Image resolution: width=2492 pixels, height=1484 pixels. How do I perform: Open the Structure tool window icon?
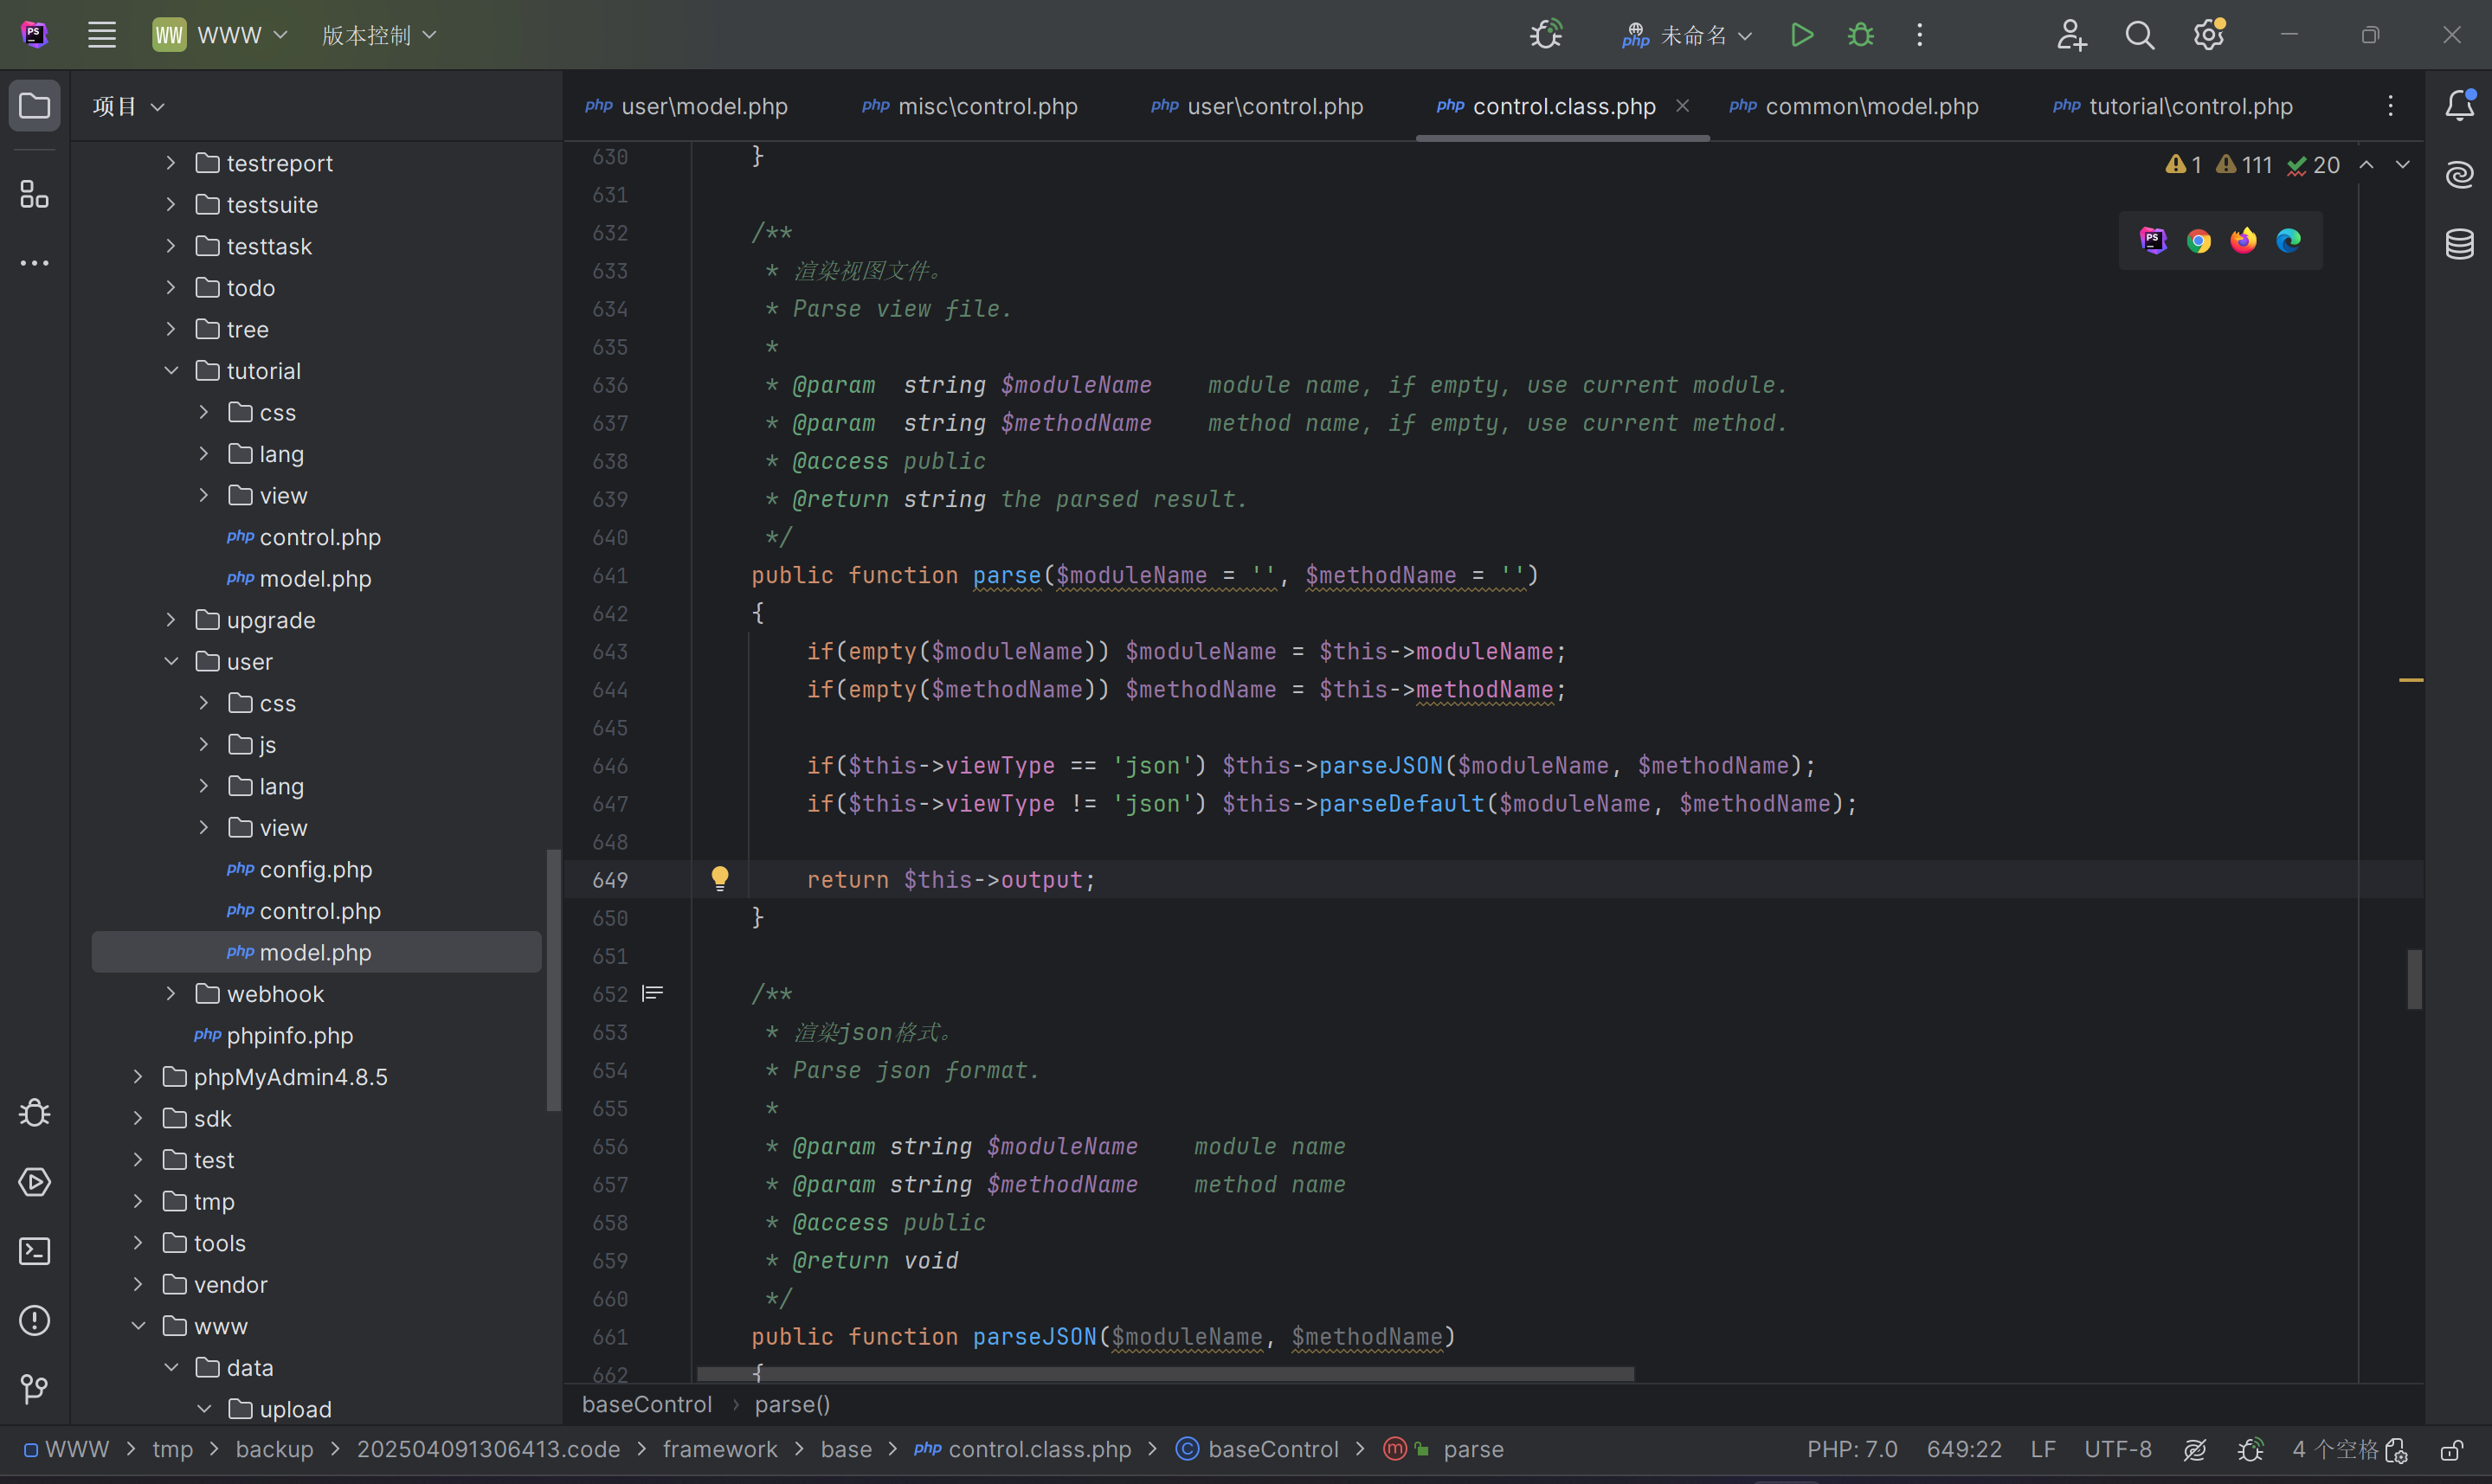pos(35,194)
